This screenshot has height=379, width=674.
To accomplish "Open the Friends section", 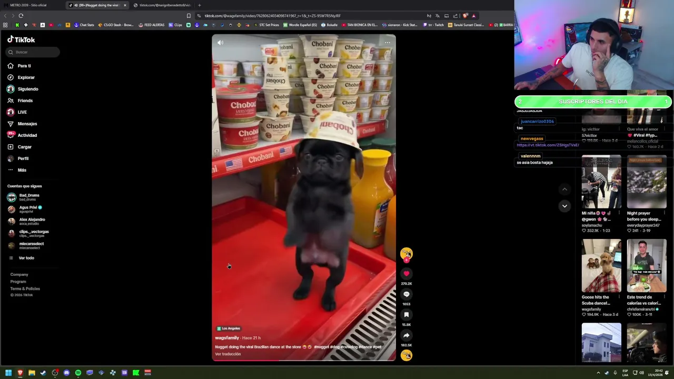I will pyautogui.click(x=20, y=101).
